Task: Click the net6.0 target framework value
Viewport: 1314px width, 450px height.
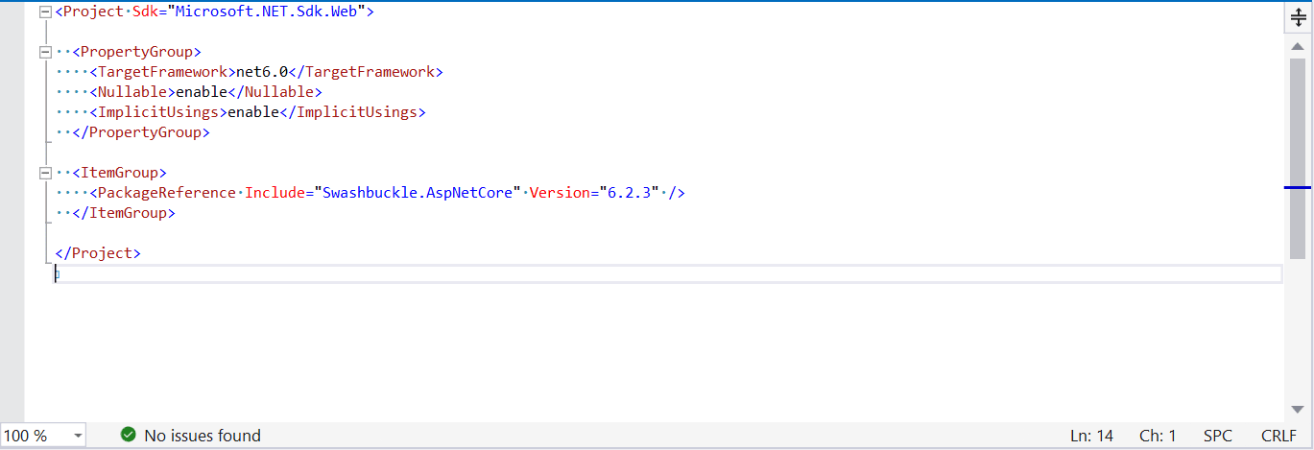Action: coord(262,73)
